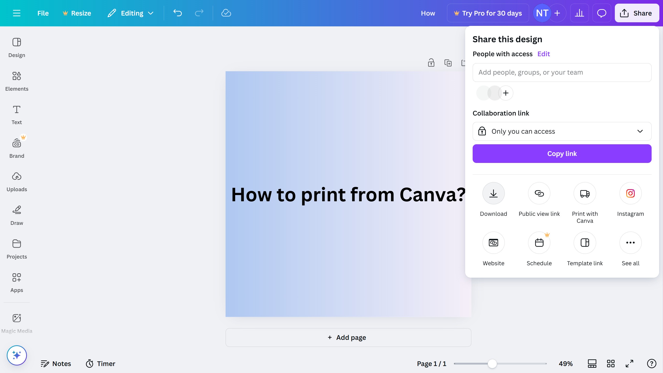Open the Website publish option

pyautogui.click(x=493, y=243)
